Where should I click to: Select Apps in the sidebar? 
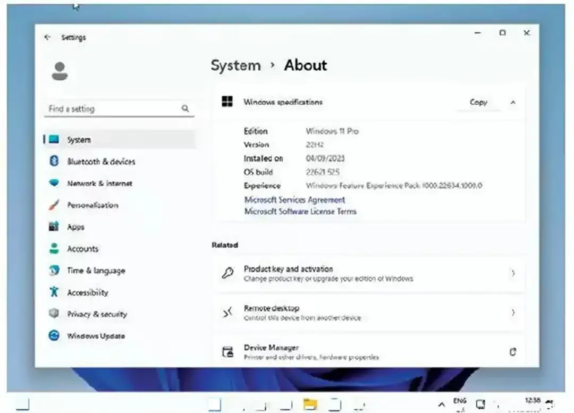[x=75, y=227]
